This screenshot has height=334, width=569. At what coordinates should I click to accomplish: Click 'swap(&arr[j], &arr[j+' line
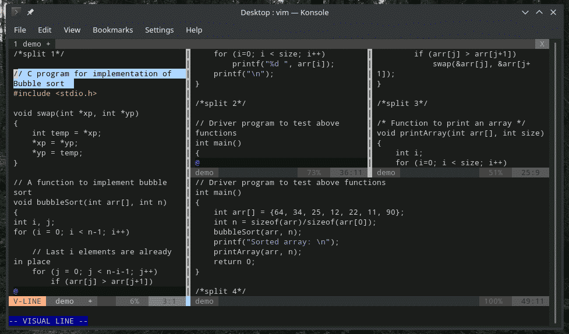[482, 64]
